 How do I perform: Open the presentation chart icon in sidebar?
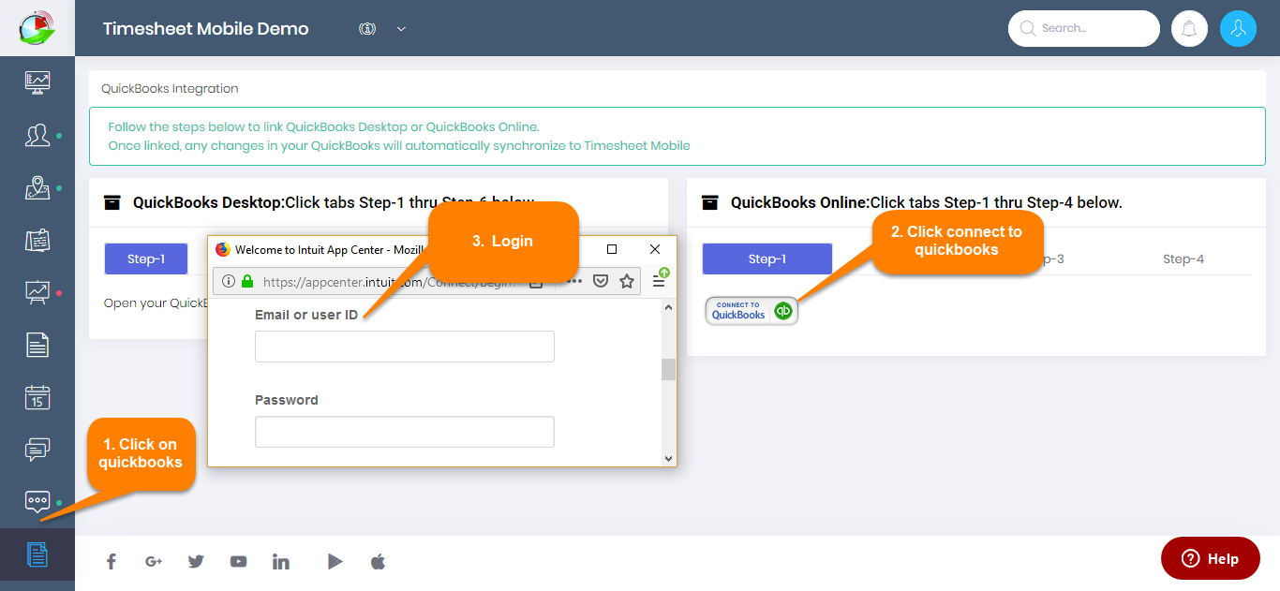pos(37,292)
